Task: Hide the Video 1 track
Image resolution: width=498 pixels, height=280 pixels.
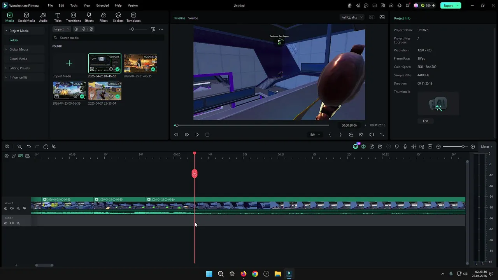Action: pos(24,208)
